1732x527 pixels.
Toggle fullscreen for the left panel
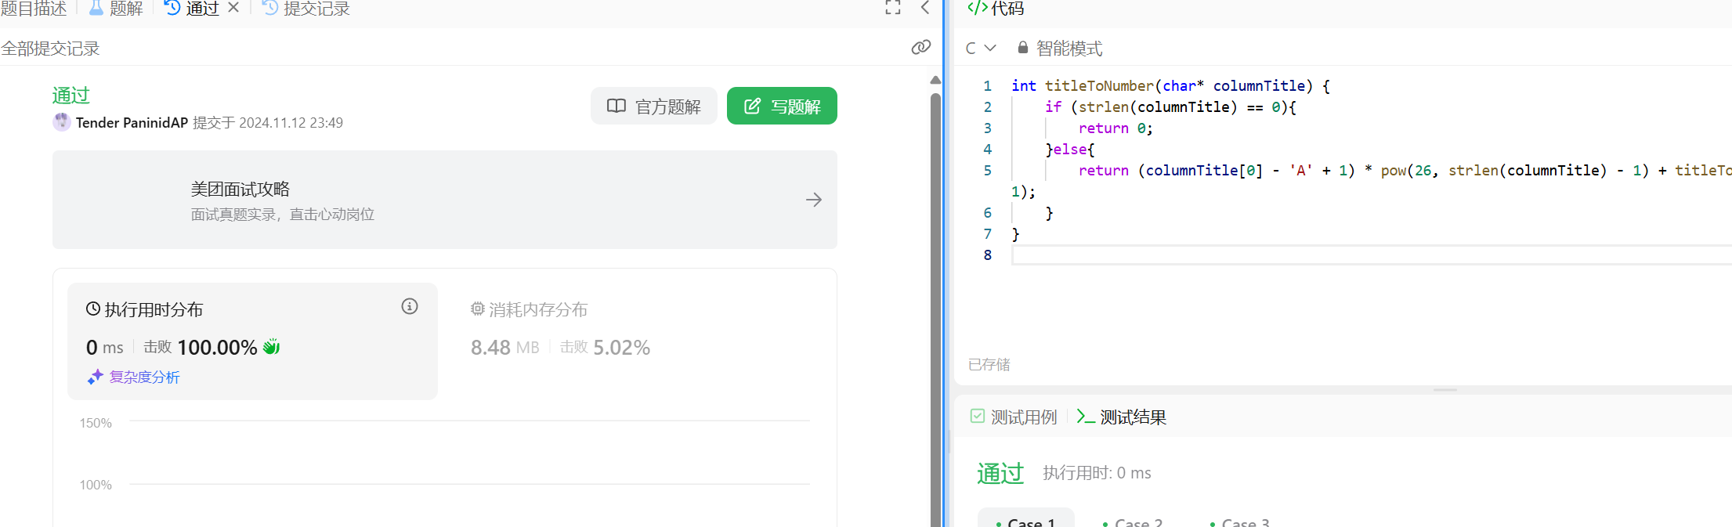click(x=893, y=8)
